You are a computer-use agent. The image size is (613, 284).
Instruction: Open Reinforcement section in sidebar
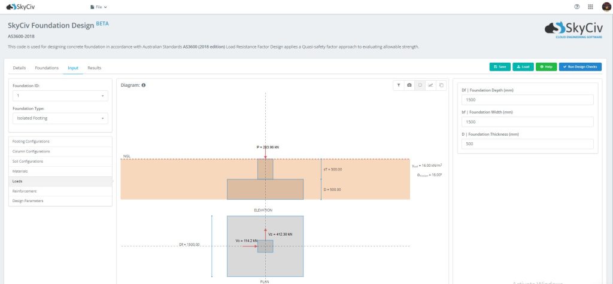[x=60, y=191]
